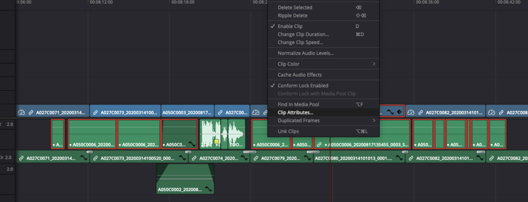528x202 pixels.
Task: Click the link icon on video clip A027C0073
Action: click(96, 112)
